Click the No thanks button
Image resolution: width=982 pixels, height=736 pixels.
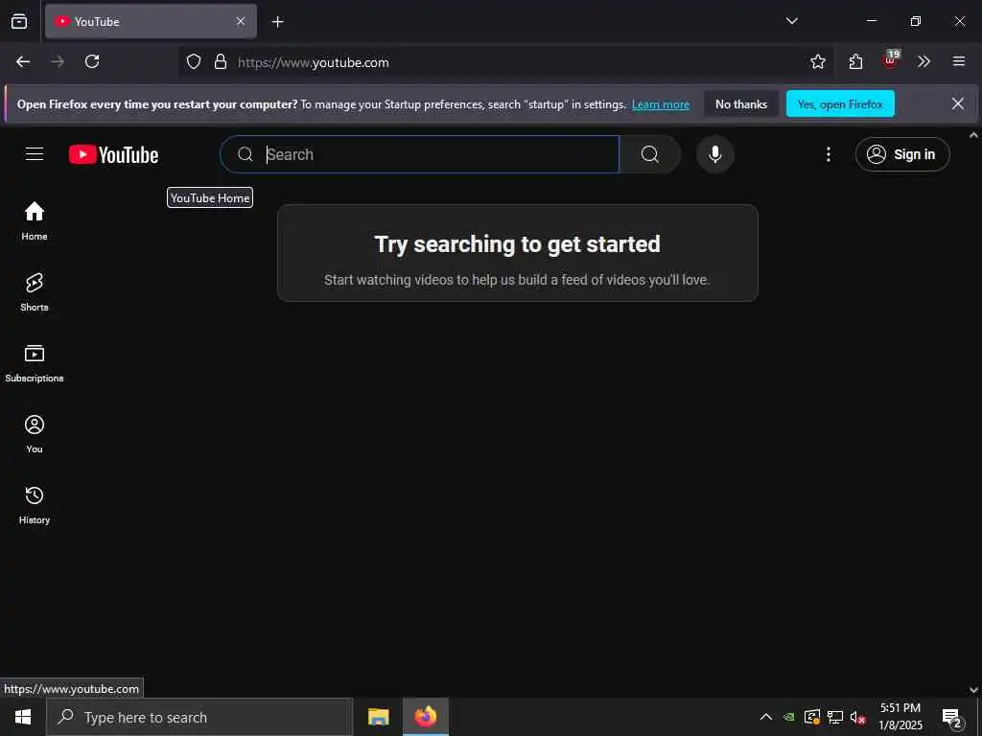741,103
